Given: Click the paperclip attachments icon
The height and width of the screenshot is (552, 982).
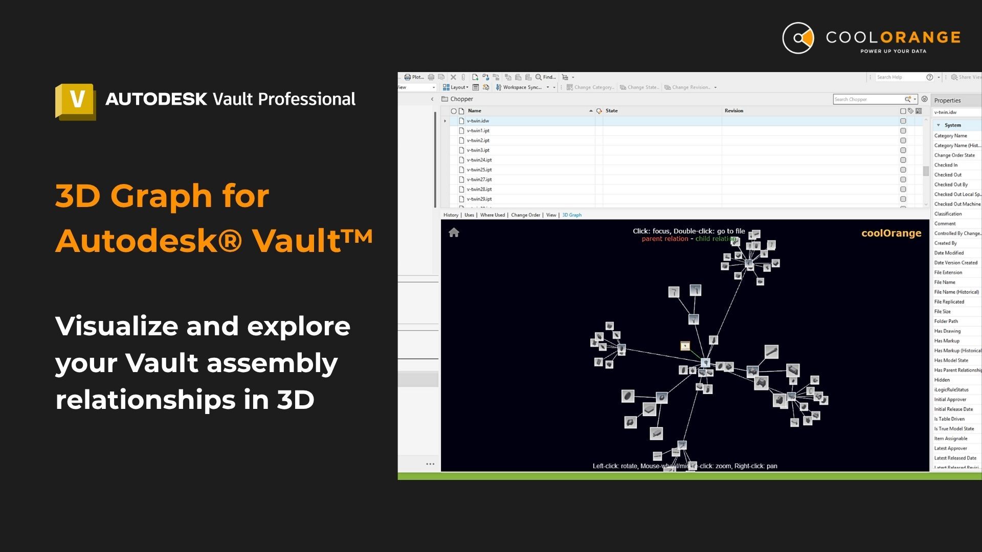Looking at the screenshot, I should click(x=463, y=77).
